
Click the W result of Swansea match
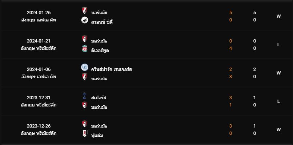tap(278, 16)
